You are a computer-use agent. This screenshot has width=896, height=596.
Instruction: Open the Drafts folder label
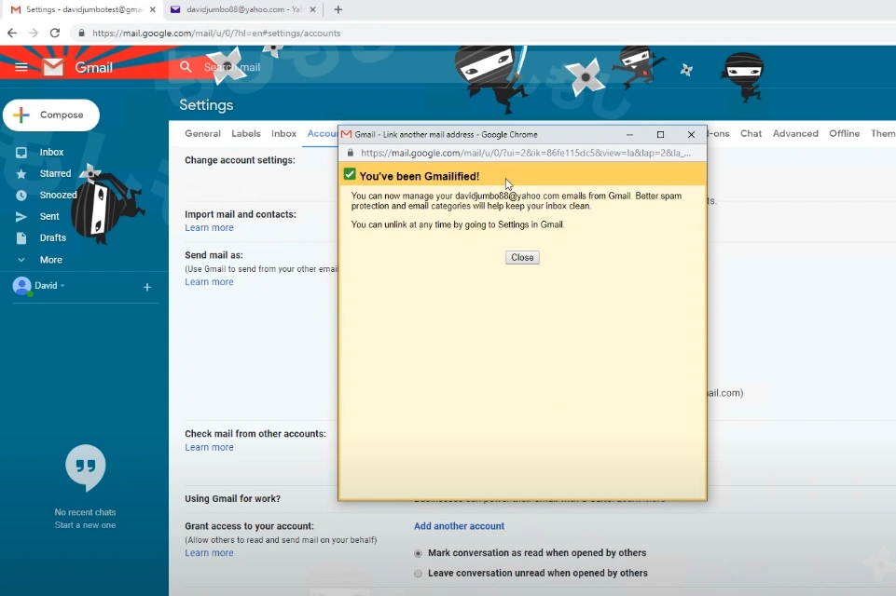52,238
